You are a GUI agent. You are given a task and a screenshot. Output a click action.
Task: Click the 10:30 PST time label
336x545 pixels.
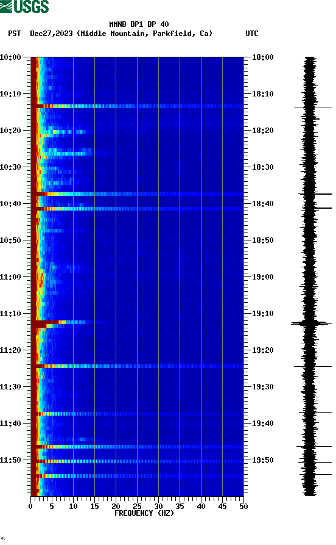pos(10,167)
